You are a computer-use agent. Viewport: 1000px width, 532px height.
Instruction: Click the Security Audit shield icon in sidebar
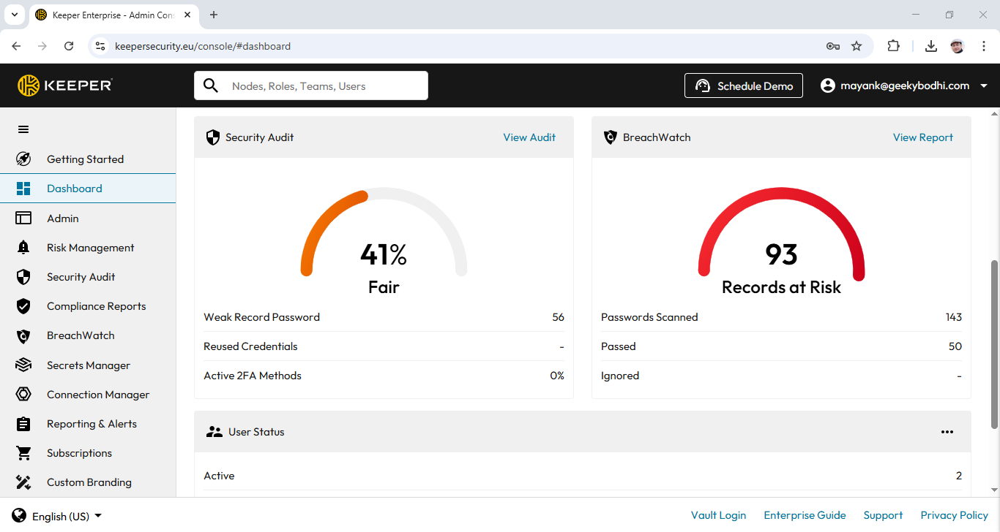[23, 277]
